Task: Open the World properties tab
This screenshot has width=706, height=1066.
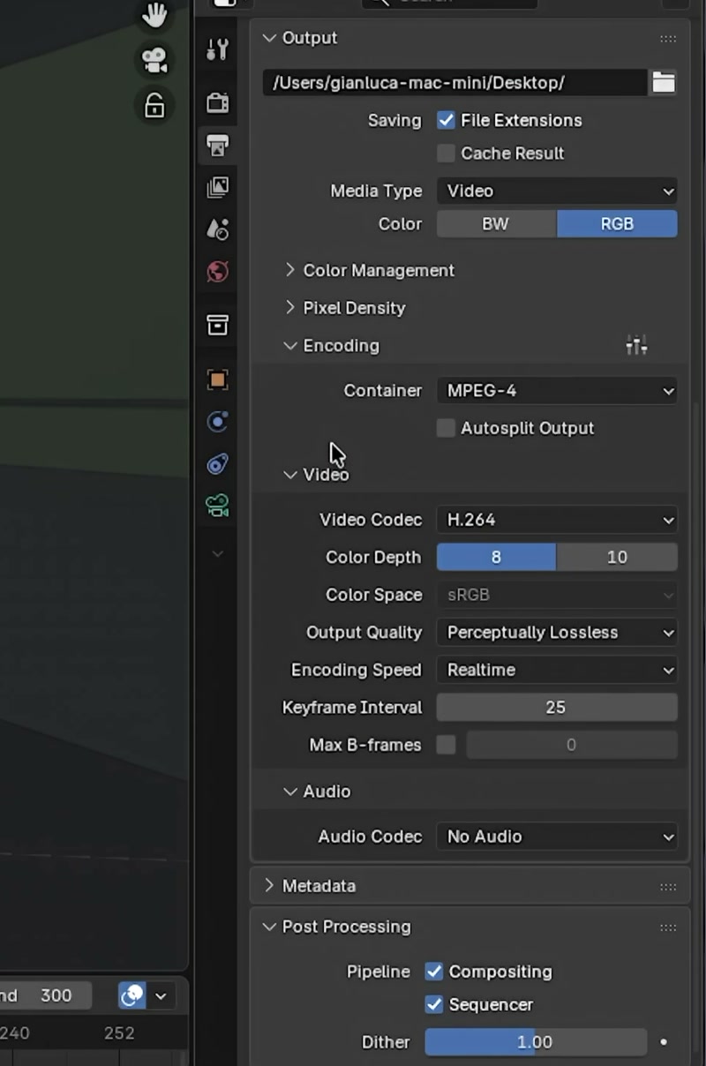Action: tap(217, 271)
